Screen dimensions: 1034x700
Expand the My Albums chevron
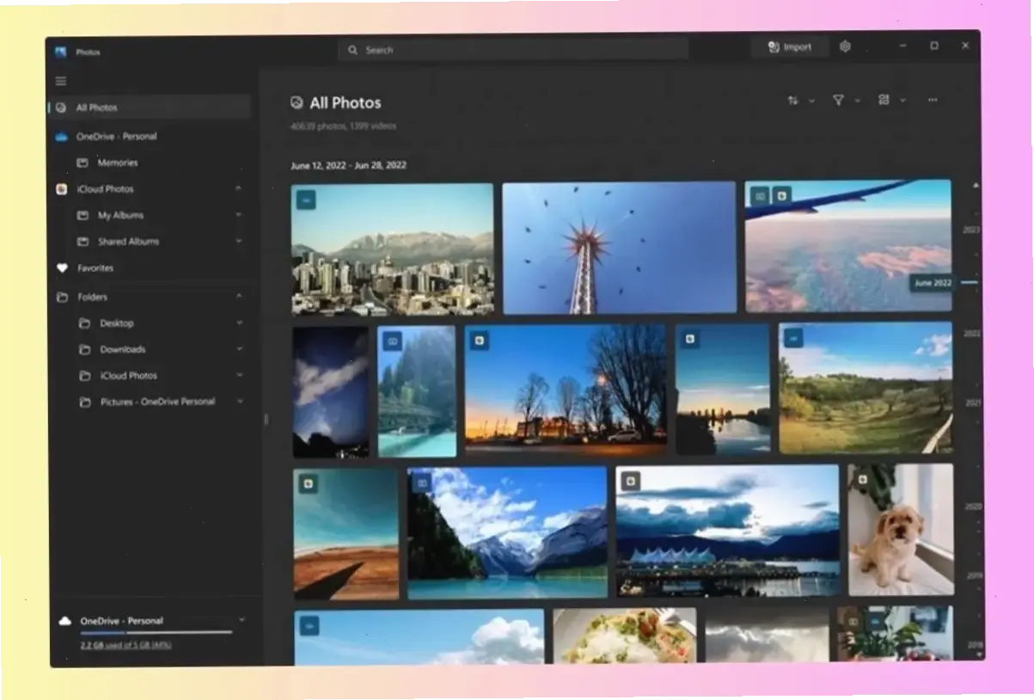(238, 215)
